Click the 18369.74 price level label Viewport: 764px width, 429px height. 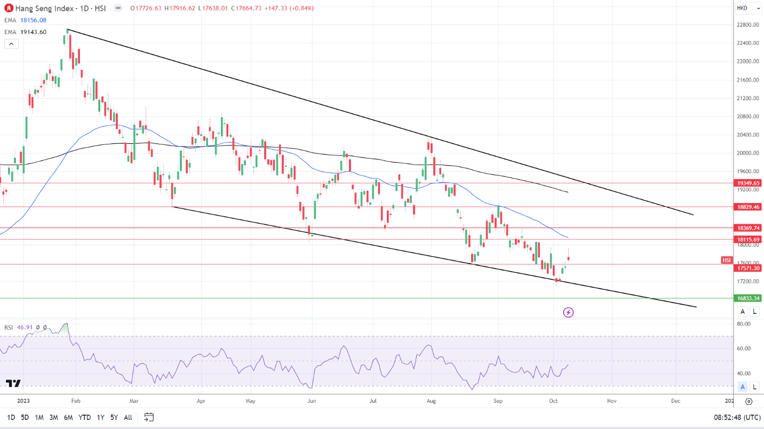click(748, 228)
